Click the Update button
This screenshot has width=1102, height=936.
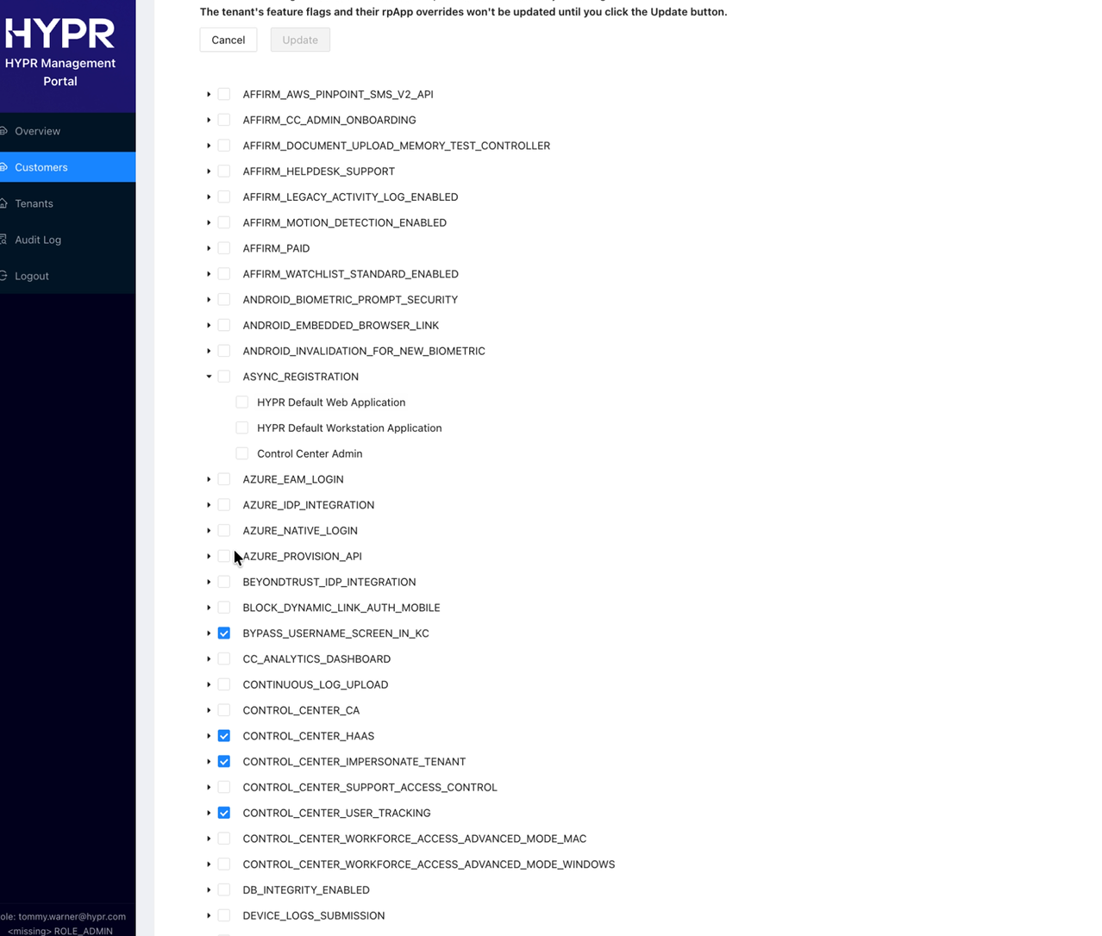[300, 40]
